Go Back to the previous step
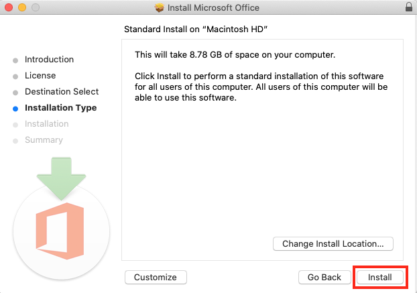Viewport: 417px width, 293px height. click(324, 277)
